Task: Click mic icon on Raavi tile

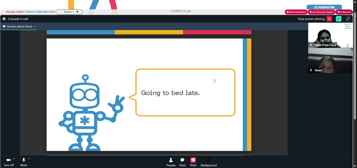Action: tap(311, 70)
